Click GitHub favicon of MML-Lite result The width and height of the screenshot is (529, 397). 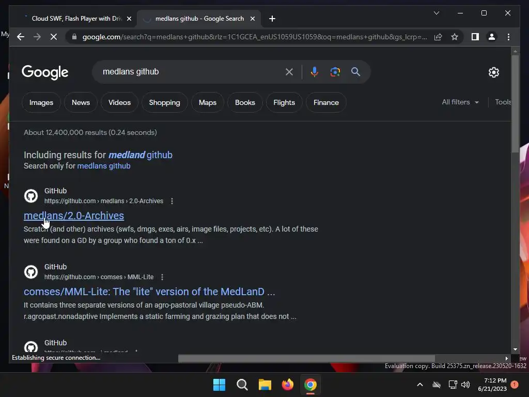pyautogui.click(x=30, y=272)
